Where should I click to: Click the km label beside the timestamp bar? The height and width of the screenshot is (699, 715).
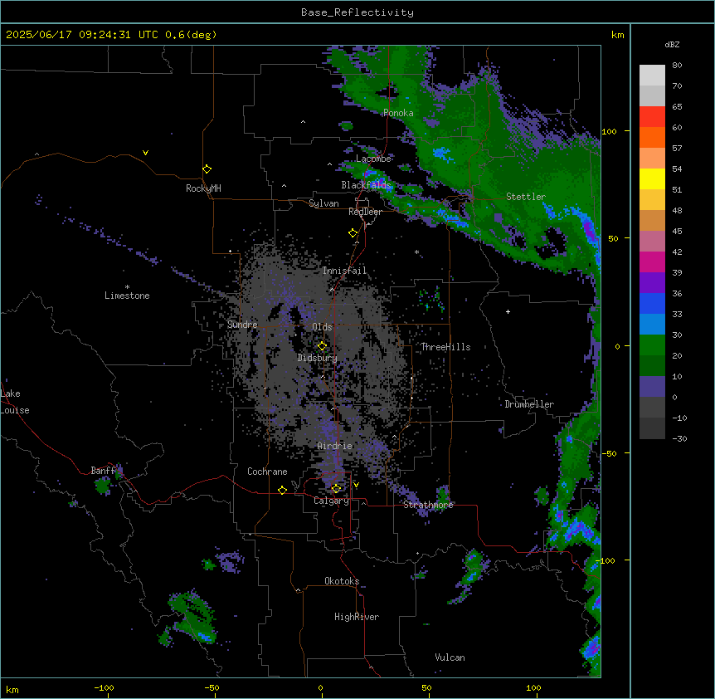click(617, 35)
